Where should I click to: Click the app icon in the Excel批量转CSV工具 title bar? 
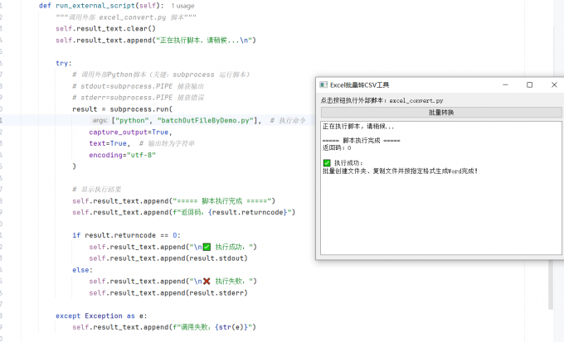tap(323, 84)
